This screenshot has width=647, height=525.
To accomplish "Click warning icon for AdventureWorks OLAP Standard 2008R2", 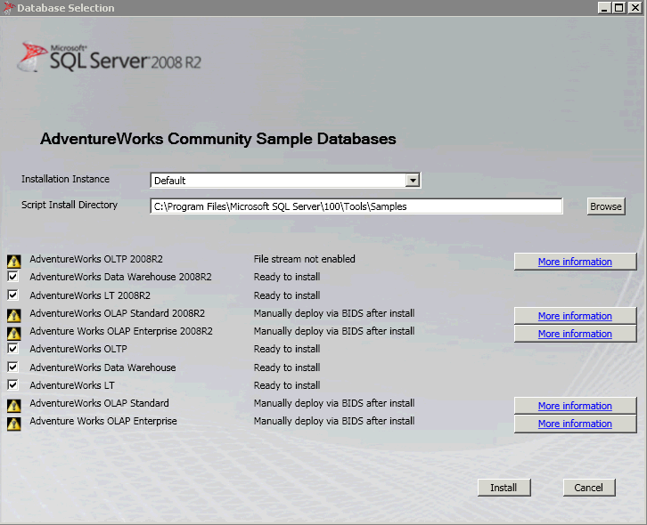I will [13, 315].
